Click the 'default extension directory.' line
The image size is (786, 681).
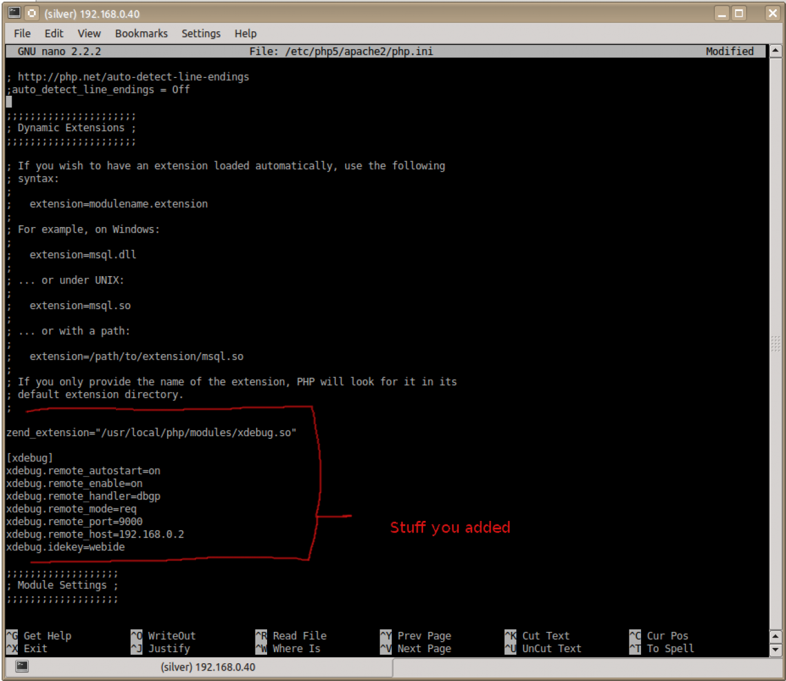(x=95, y=394)
